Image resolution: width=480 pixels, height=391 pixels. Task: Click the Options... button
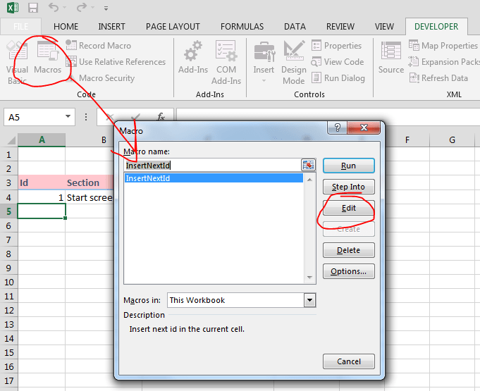[x=349, y=271]
